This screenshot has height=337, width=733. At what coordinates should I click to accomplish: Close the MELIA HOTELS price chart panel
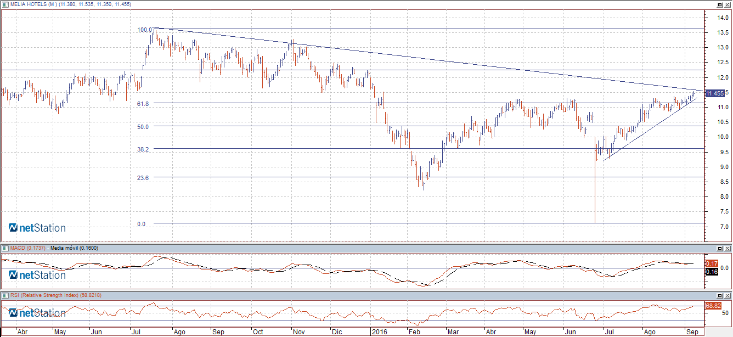click(726, 4)
